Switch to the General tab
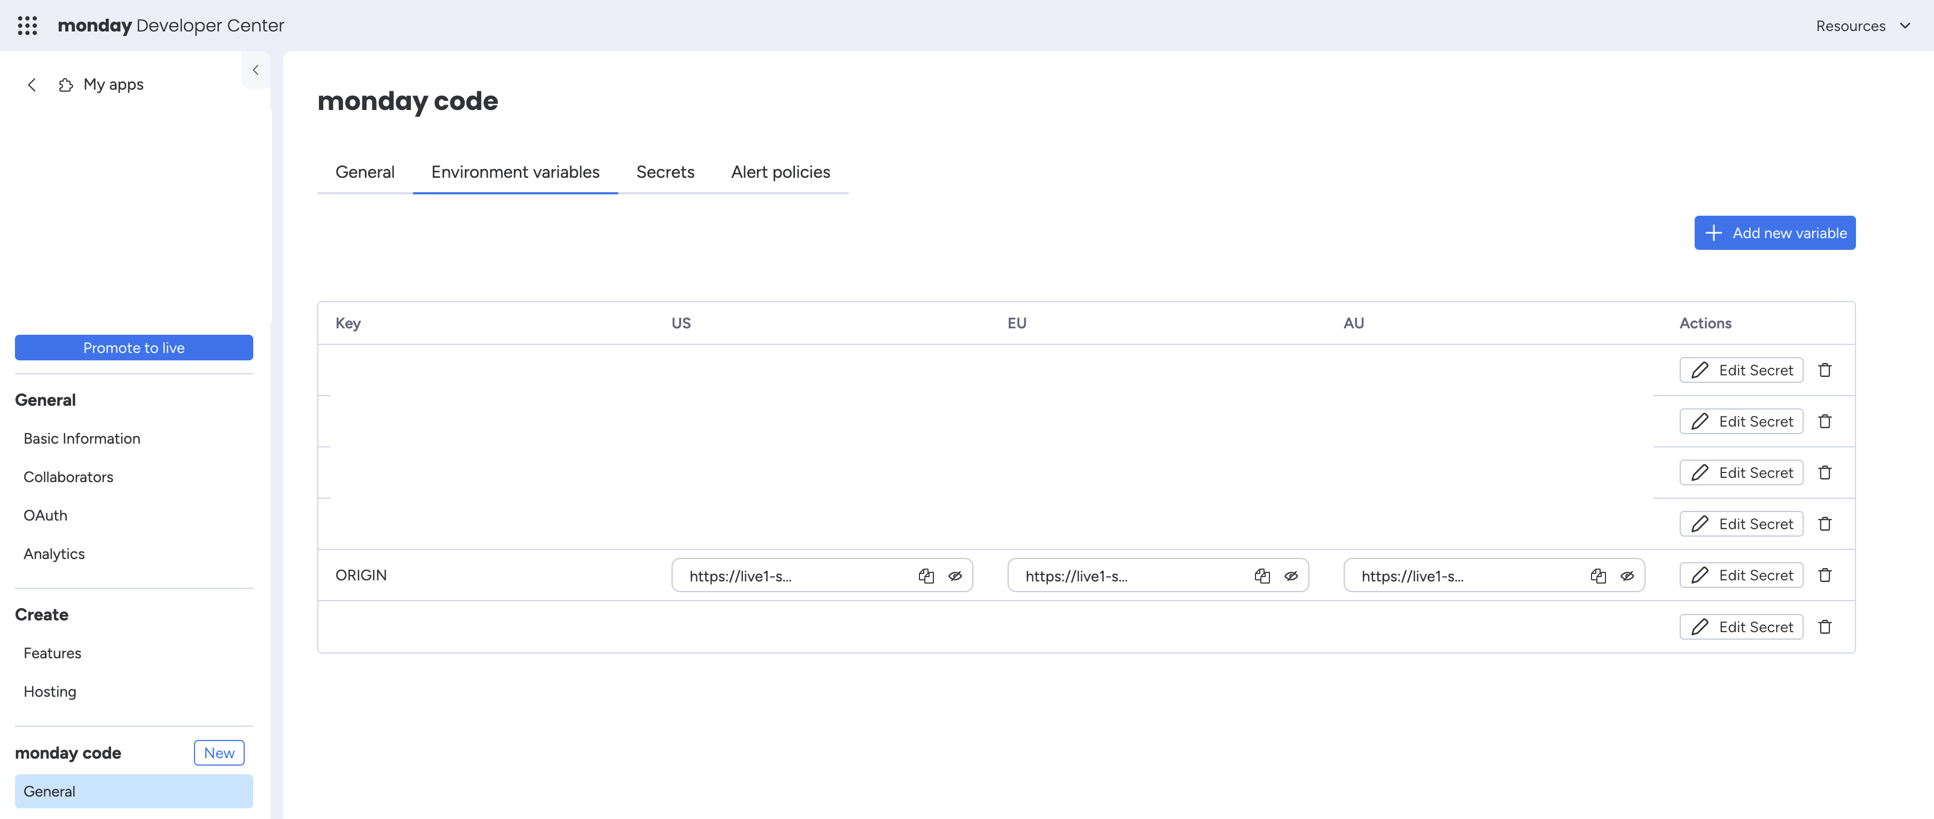The width and height of the screenshot is (1934, 819). click(365, 172)
